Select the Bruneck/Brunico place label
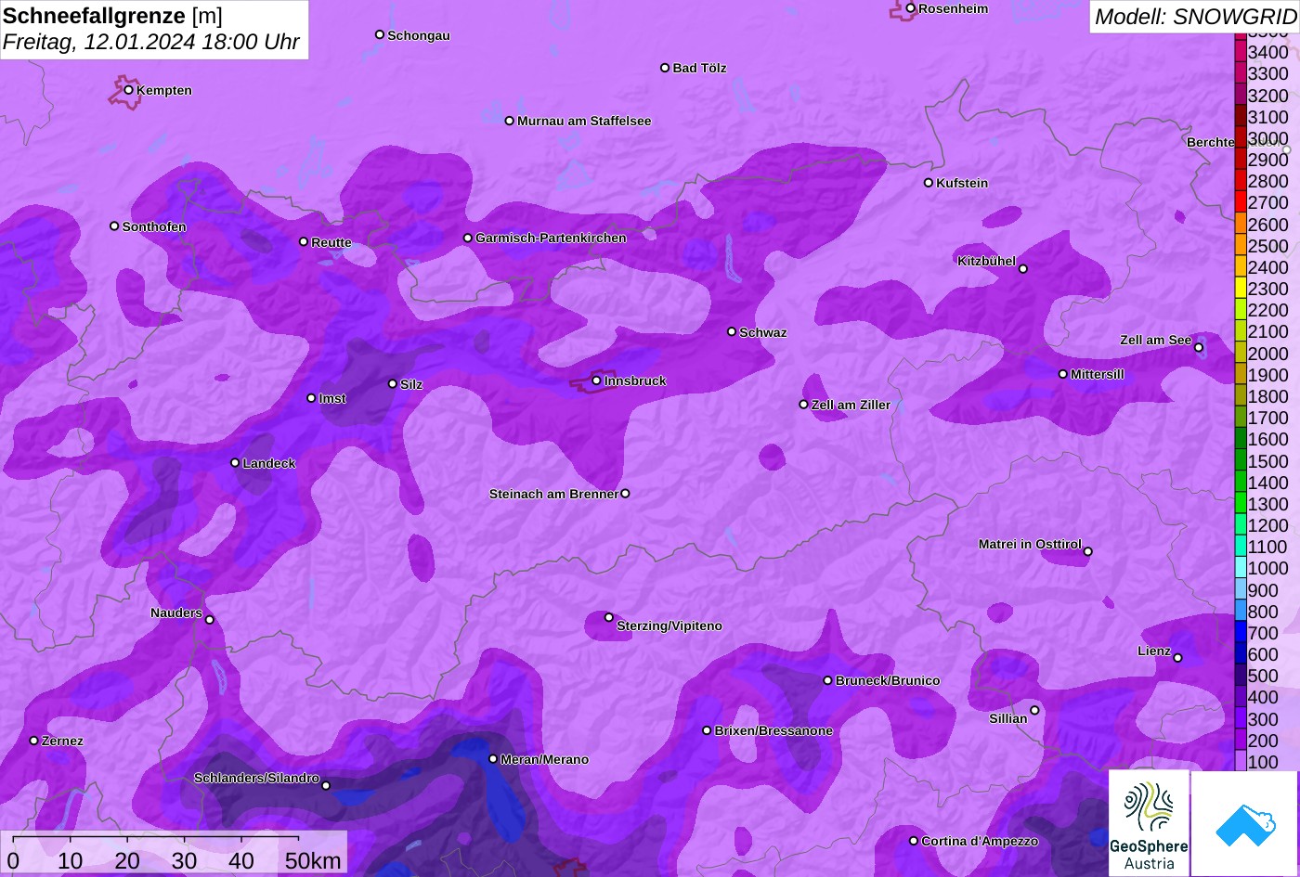The image size is (1300, 877). point(888,681)
